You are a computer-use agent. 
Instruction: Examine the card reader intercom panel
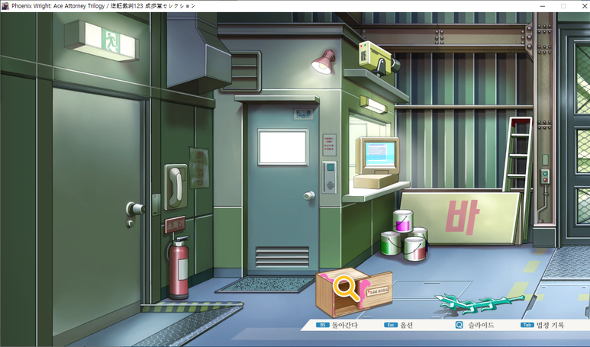click(x=330, y=178)
